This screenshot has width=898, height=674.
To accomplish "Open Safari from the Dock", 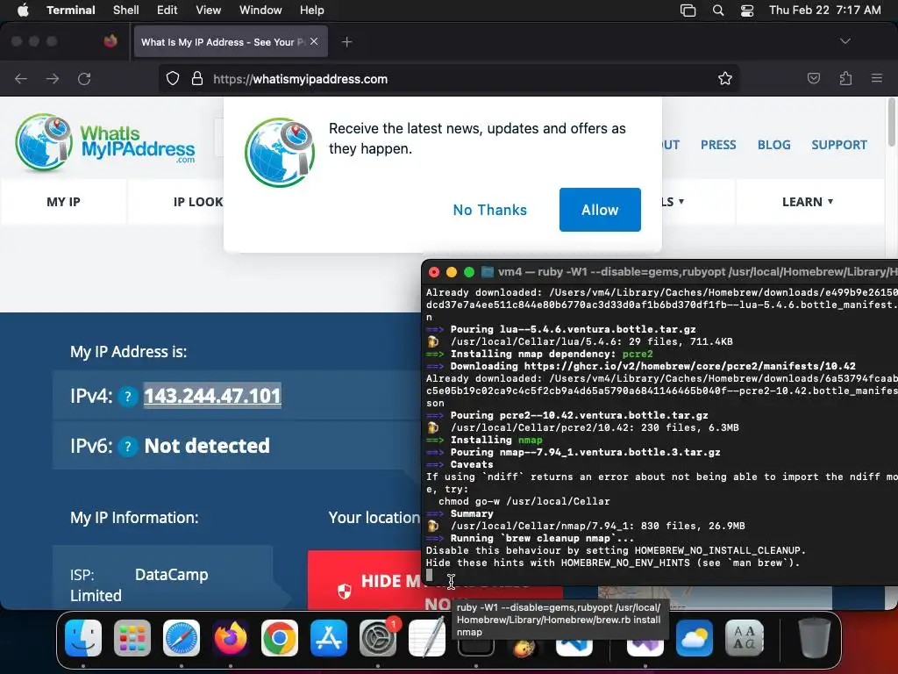I will (182, 637).
